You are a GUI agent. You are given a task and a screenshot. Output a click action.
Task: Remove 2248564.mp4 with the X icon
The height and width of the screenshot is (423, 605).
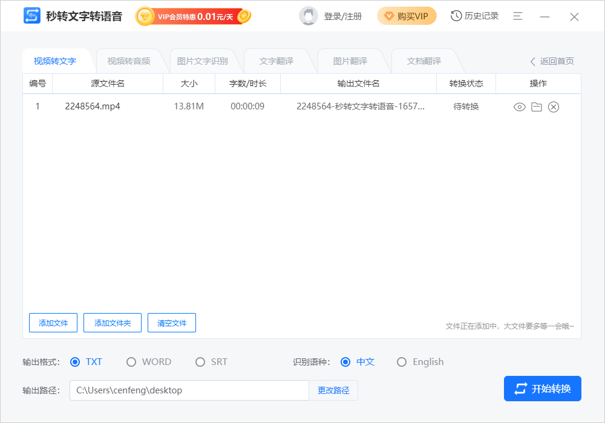point(554,107)
